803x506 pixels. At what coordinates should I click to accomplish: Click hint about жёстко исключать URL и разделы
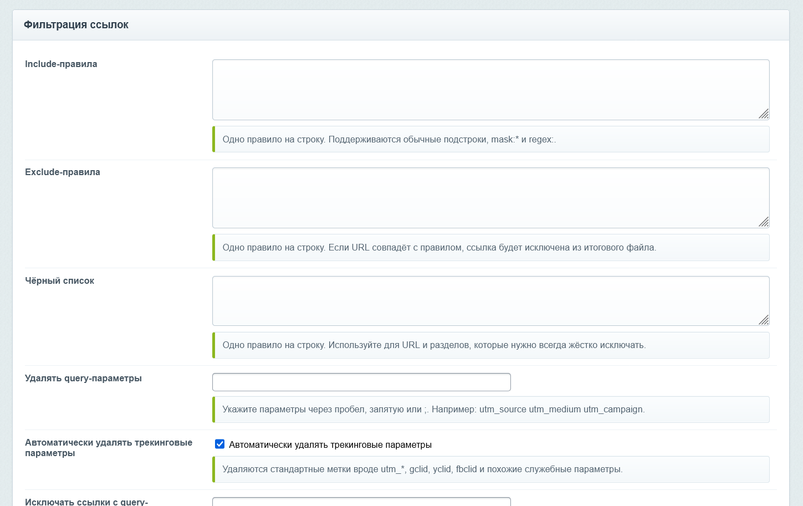click(491, 345)
